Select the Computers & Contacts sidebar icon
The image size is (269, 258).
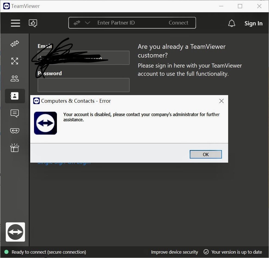click(x=15, y=96)
